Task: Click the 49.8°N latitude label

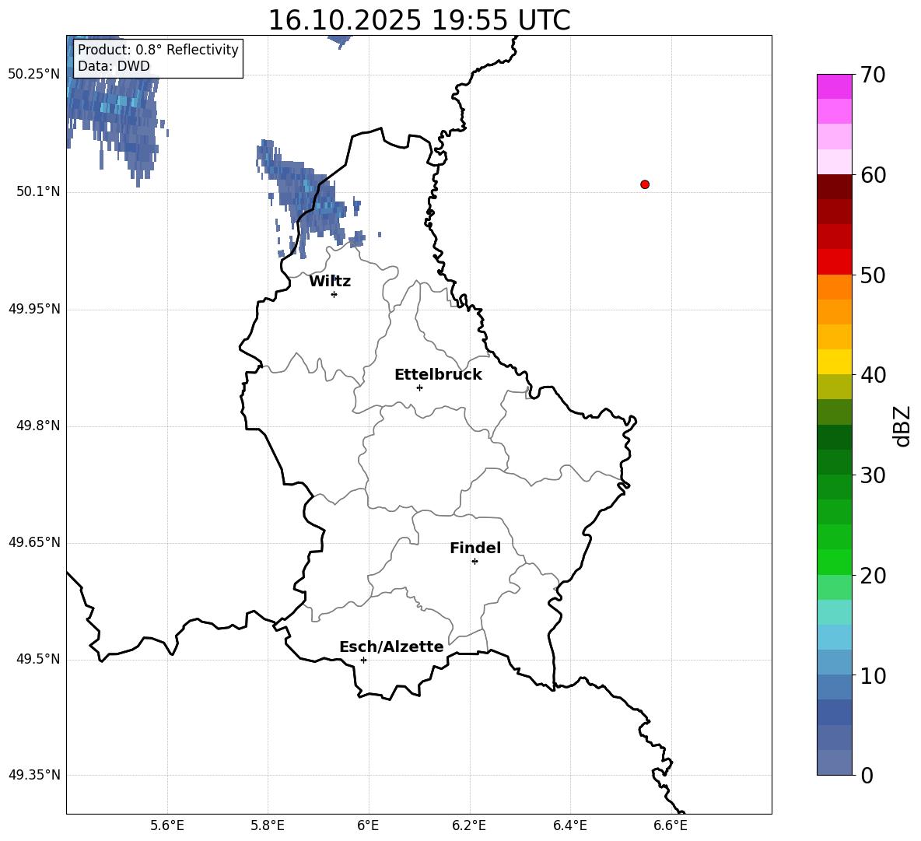Action: click(x=37, y=426)
